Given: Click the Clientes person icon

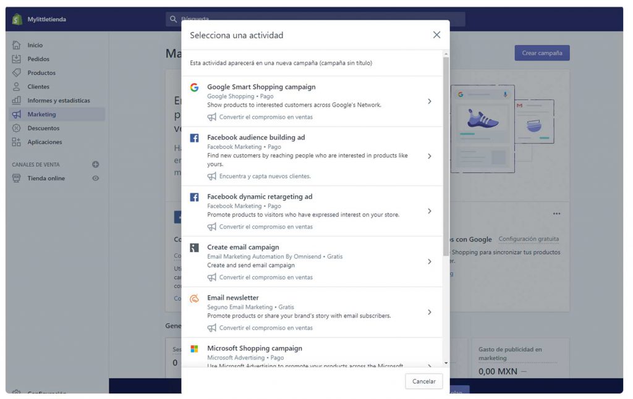Looking at the screenshot, I should 16,86.
